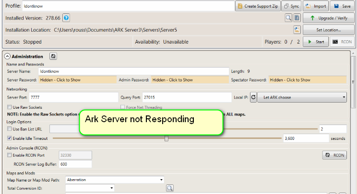357x194 pixels.
Task: Click the Server Name field
Action: [134, 71]
